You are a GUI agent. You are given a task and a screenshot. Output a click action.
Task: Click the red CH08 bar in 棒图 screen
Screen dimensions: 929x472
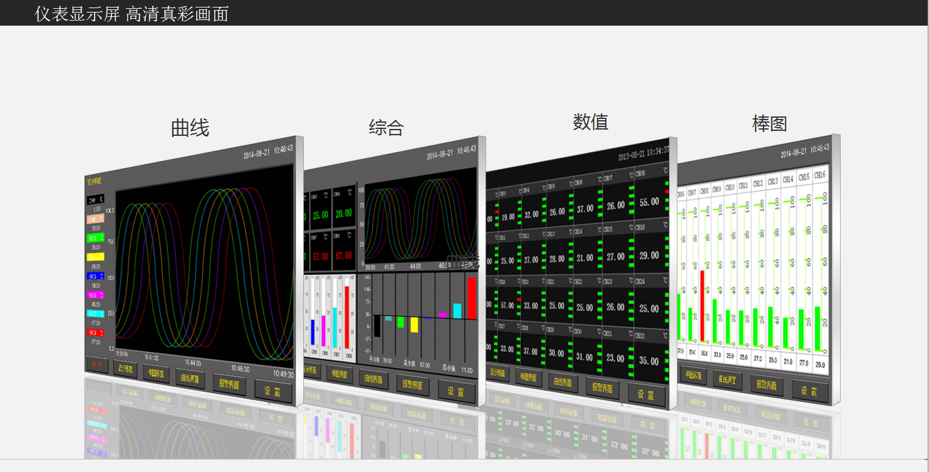pyautogui.click(x=702, y=307)
